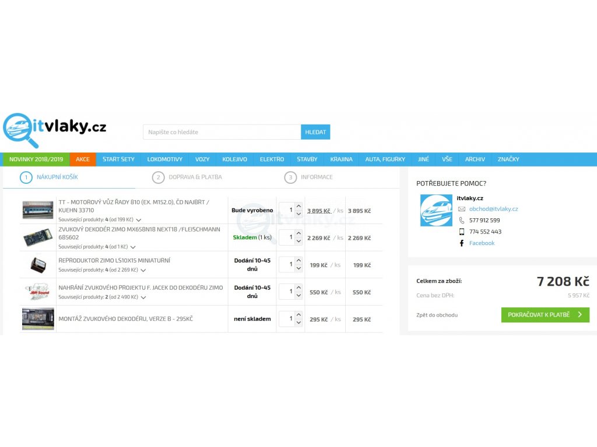Screen dimensions: 597x447
Task: Click the phone handset icon
Action: tap(462, 221)
